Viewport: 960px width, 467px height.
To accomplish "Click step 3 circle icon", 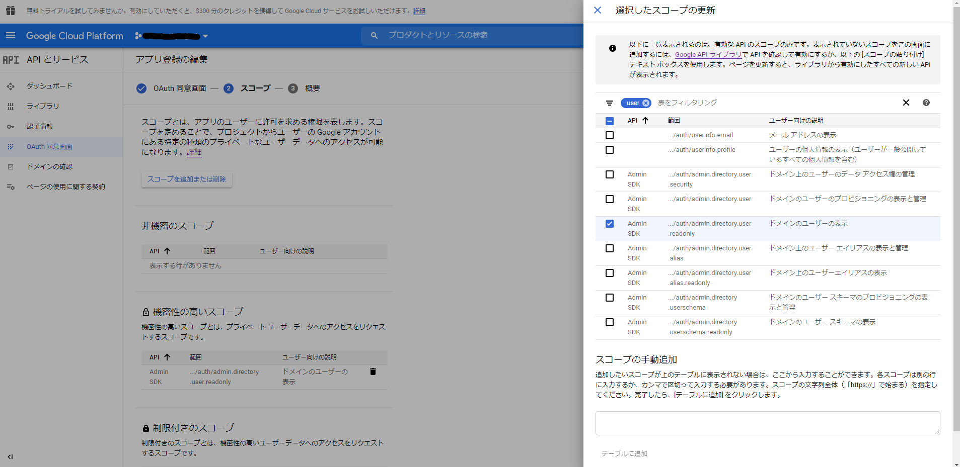I will tap(293, 88).
